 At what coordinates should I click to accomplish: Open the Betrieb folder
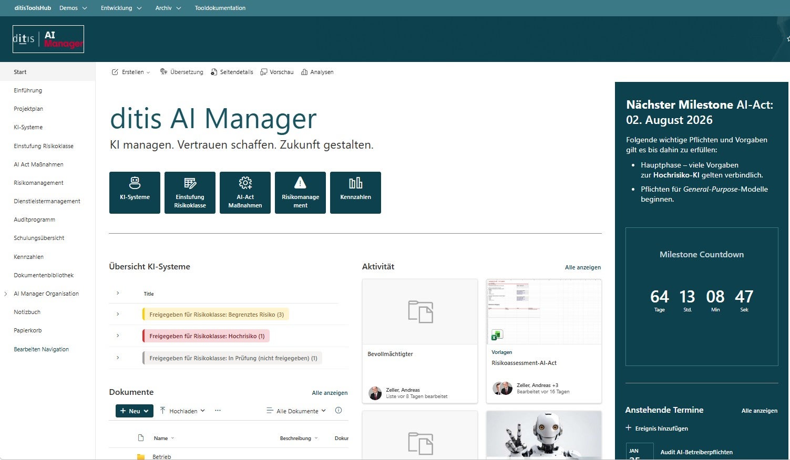[162, 457]
